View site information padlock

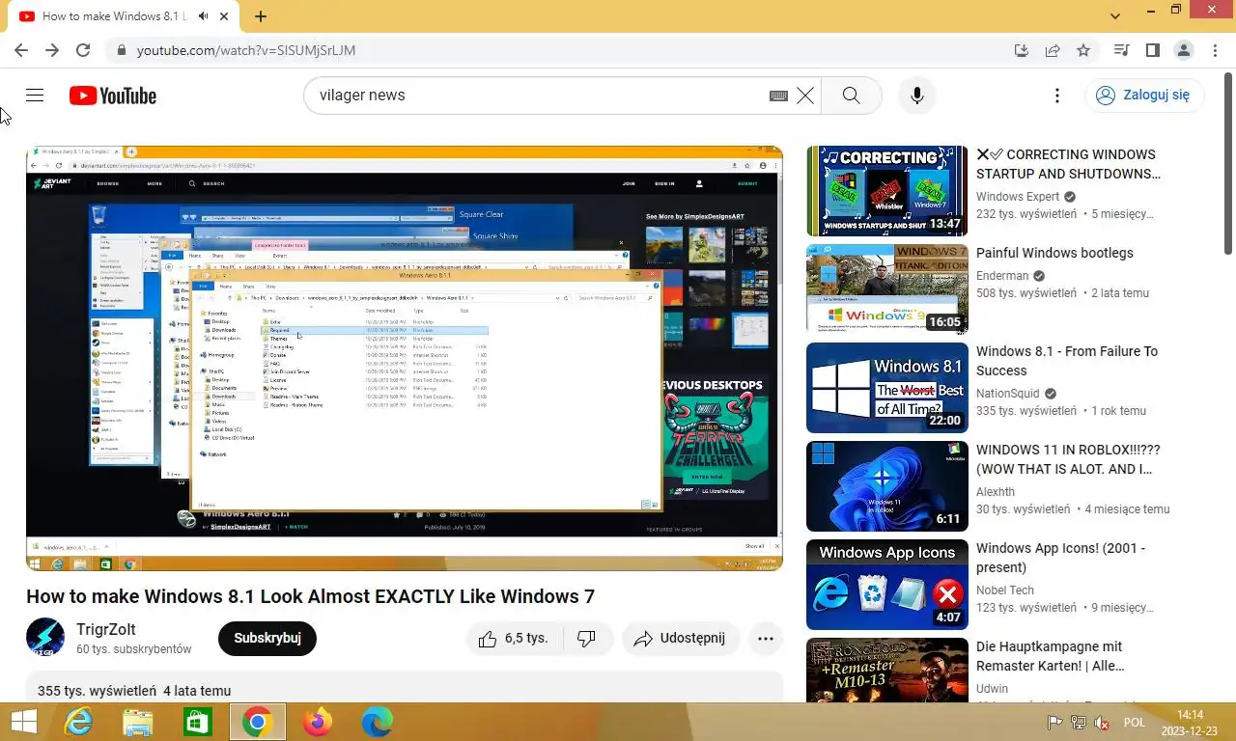point(121,50)
